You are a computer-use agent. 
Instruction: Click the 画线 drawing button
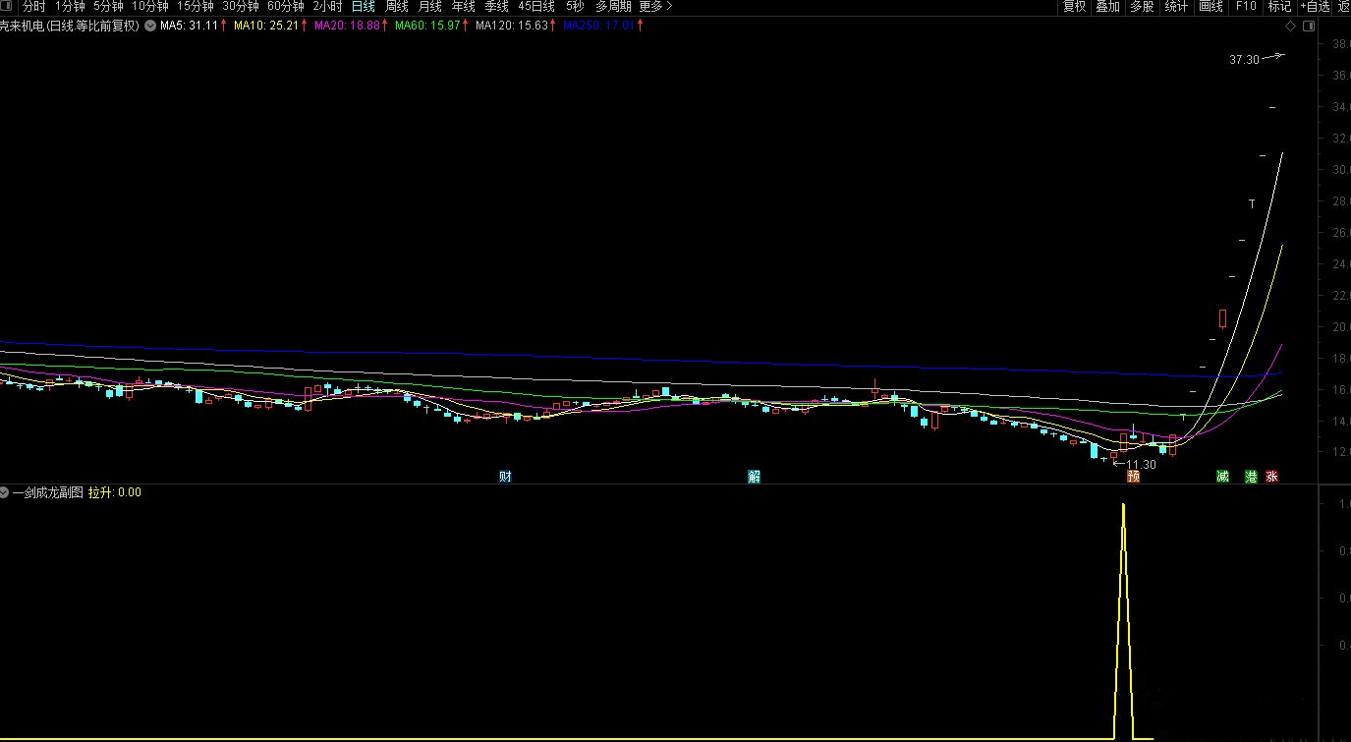pyautogui.click(x=1210, y=7)
